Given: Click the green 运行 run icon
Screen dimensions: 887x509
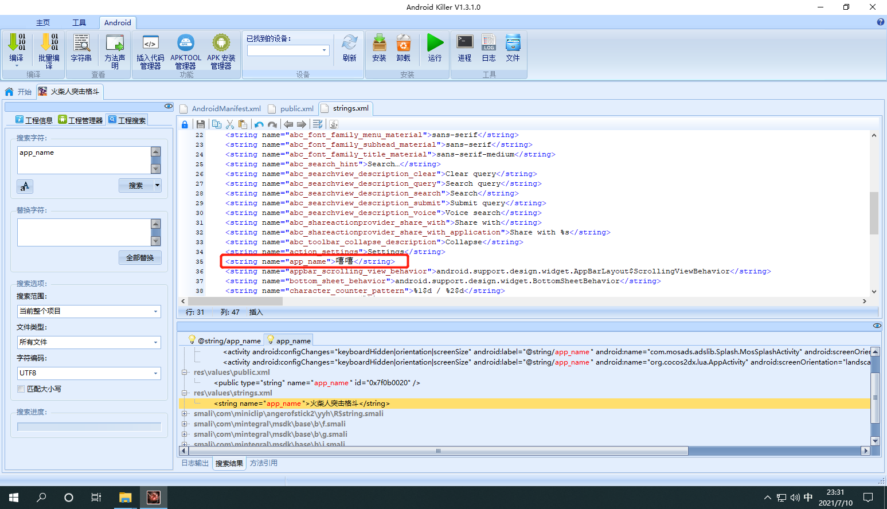Looking at the screenshot, I should tap(435, 48).
